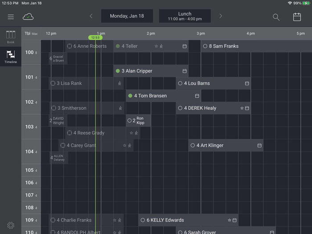Click calendar icon on Lou Barns reservation
The height and width of the screenshot is (234, 312).
point(247,83)
